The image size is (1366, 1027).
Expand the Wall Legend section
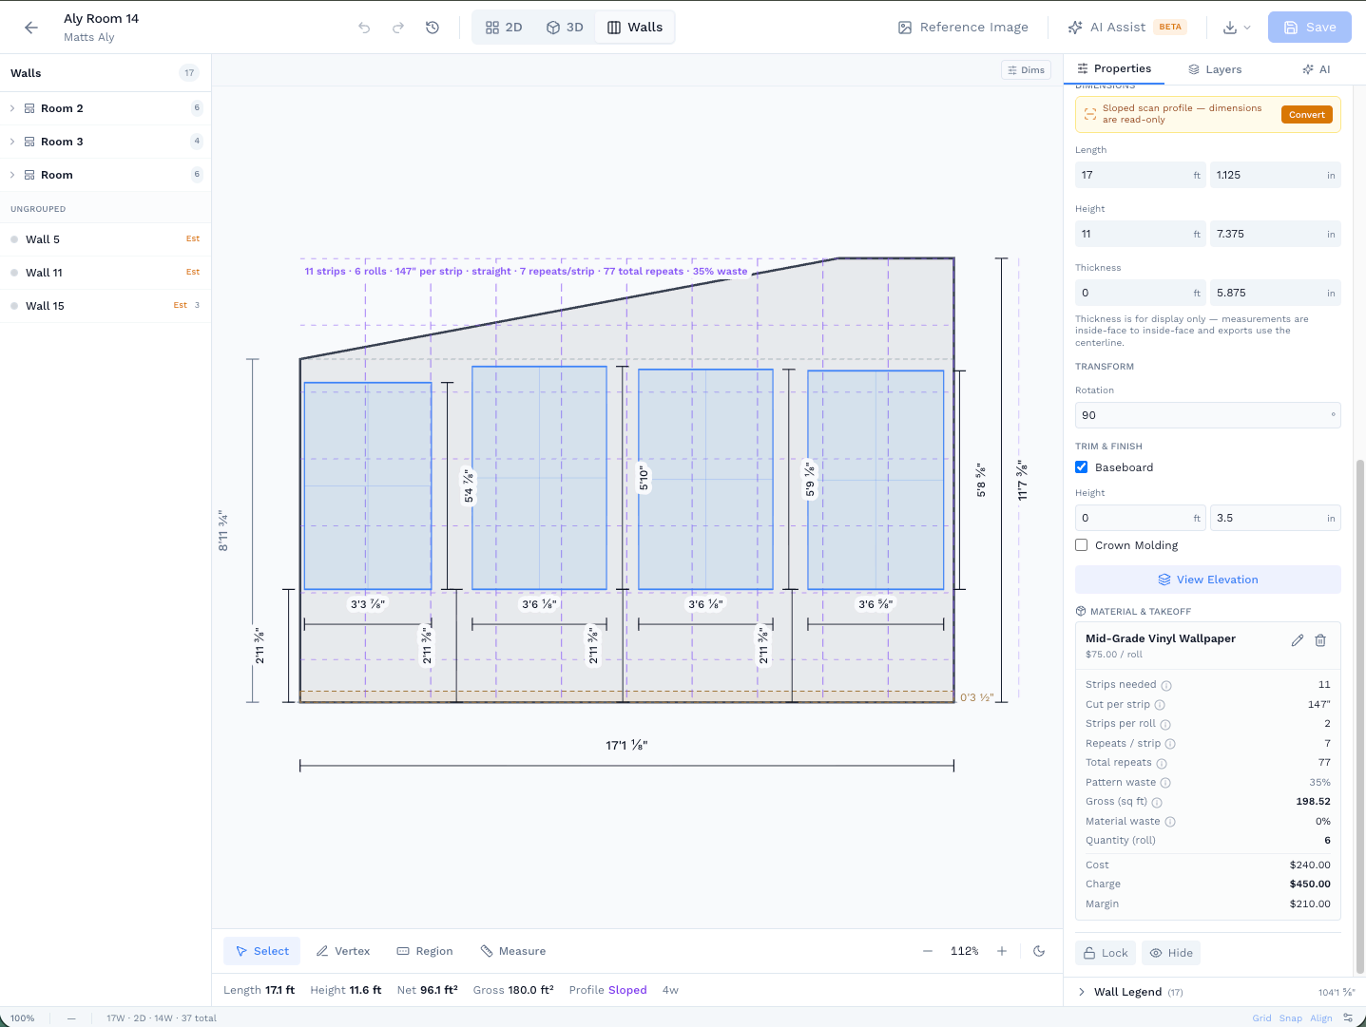pos(1082,992)
